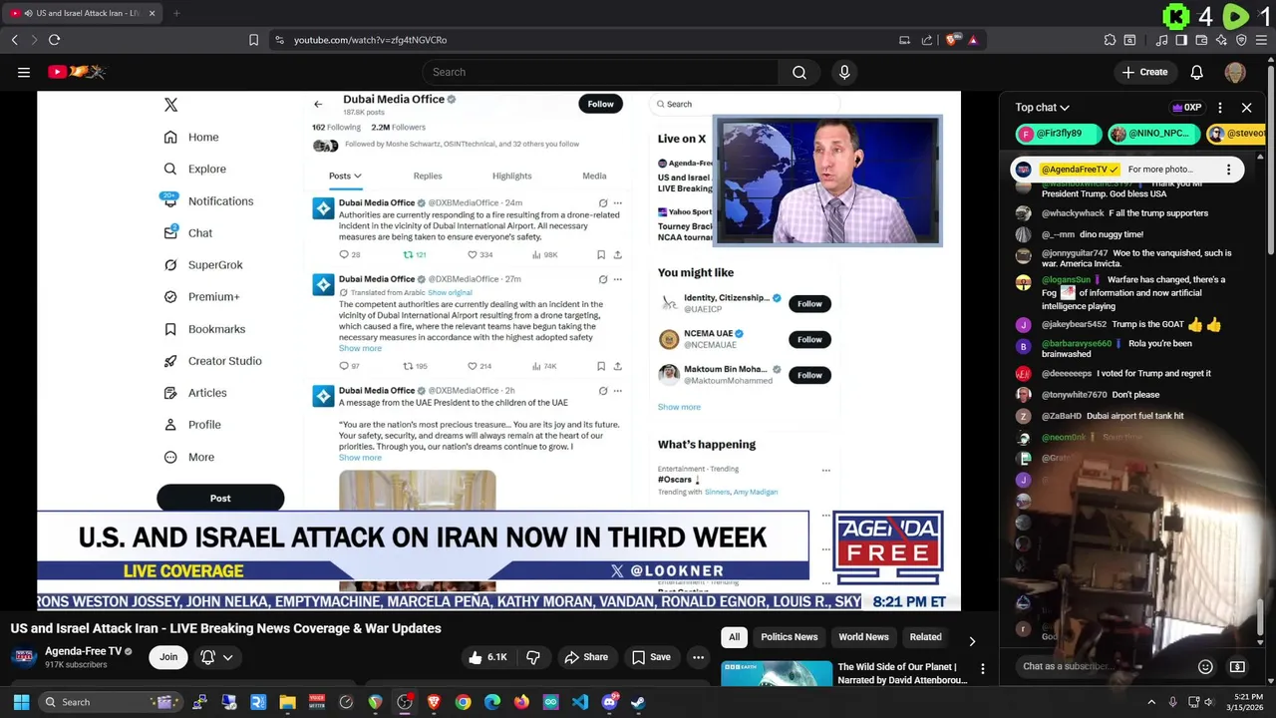1276x718 pixels.
Task: Open Steam from the taskbar
Action: 638,702
